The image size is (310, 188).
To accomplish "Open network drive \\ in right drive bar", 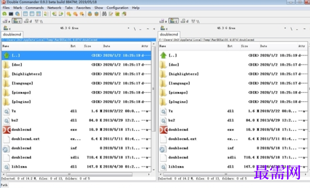I will click(x=195, y=21).
